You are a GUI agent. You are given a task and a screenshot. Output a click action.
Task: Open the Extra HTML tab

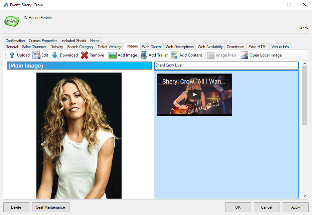(258, 46)
